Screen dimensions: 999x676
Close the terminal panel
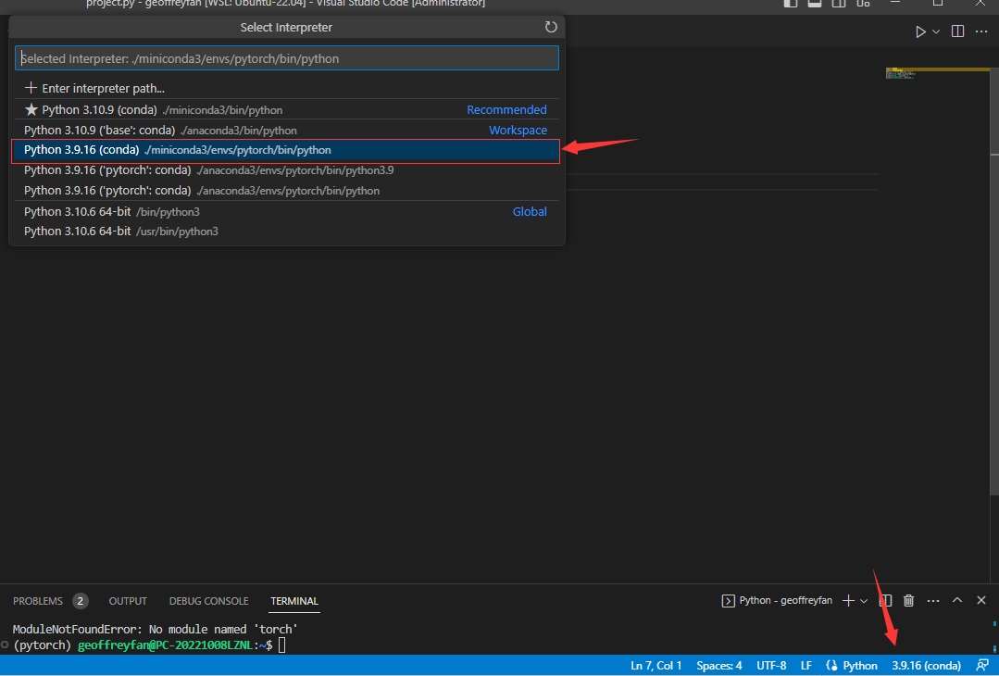pyautogui.click(x=981, y=601)
